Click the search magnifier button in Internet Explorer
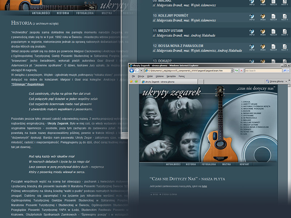291x218 pixels. pyautogui.click(x=285, y=70)
